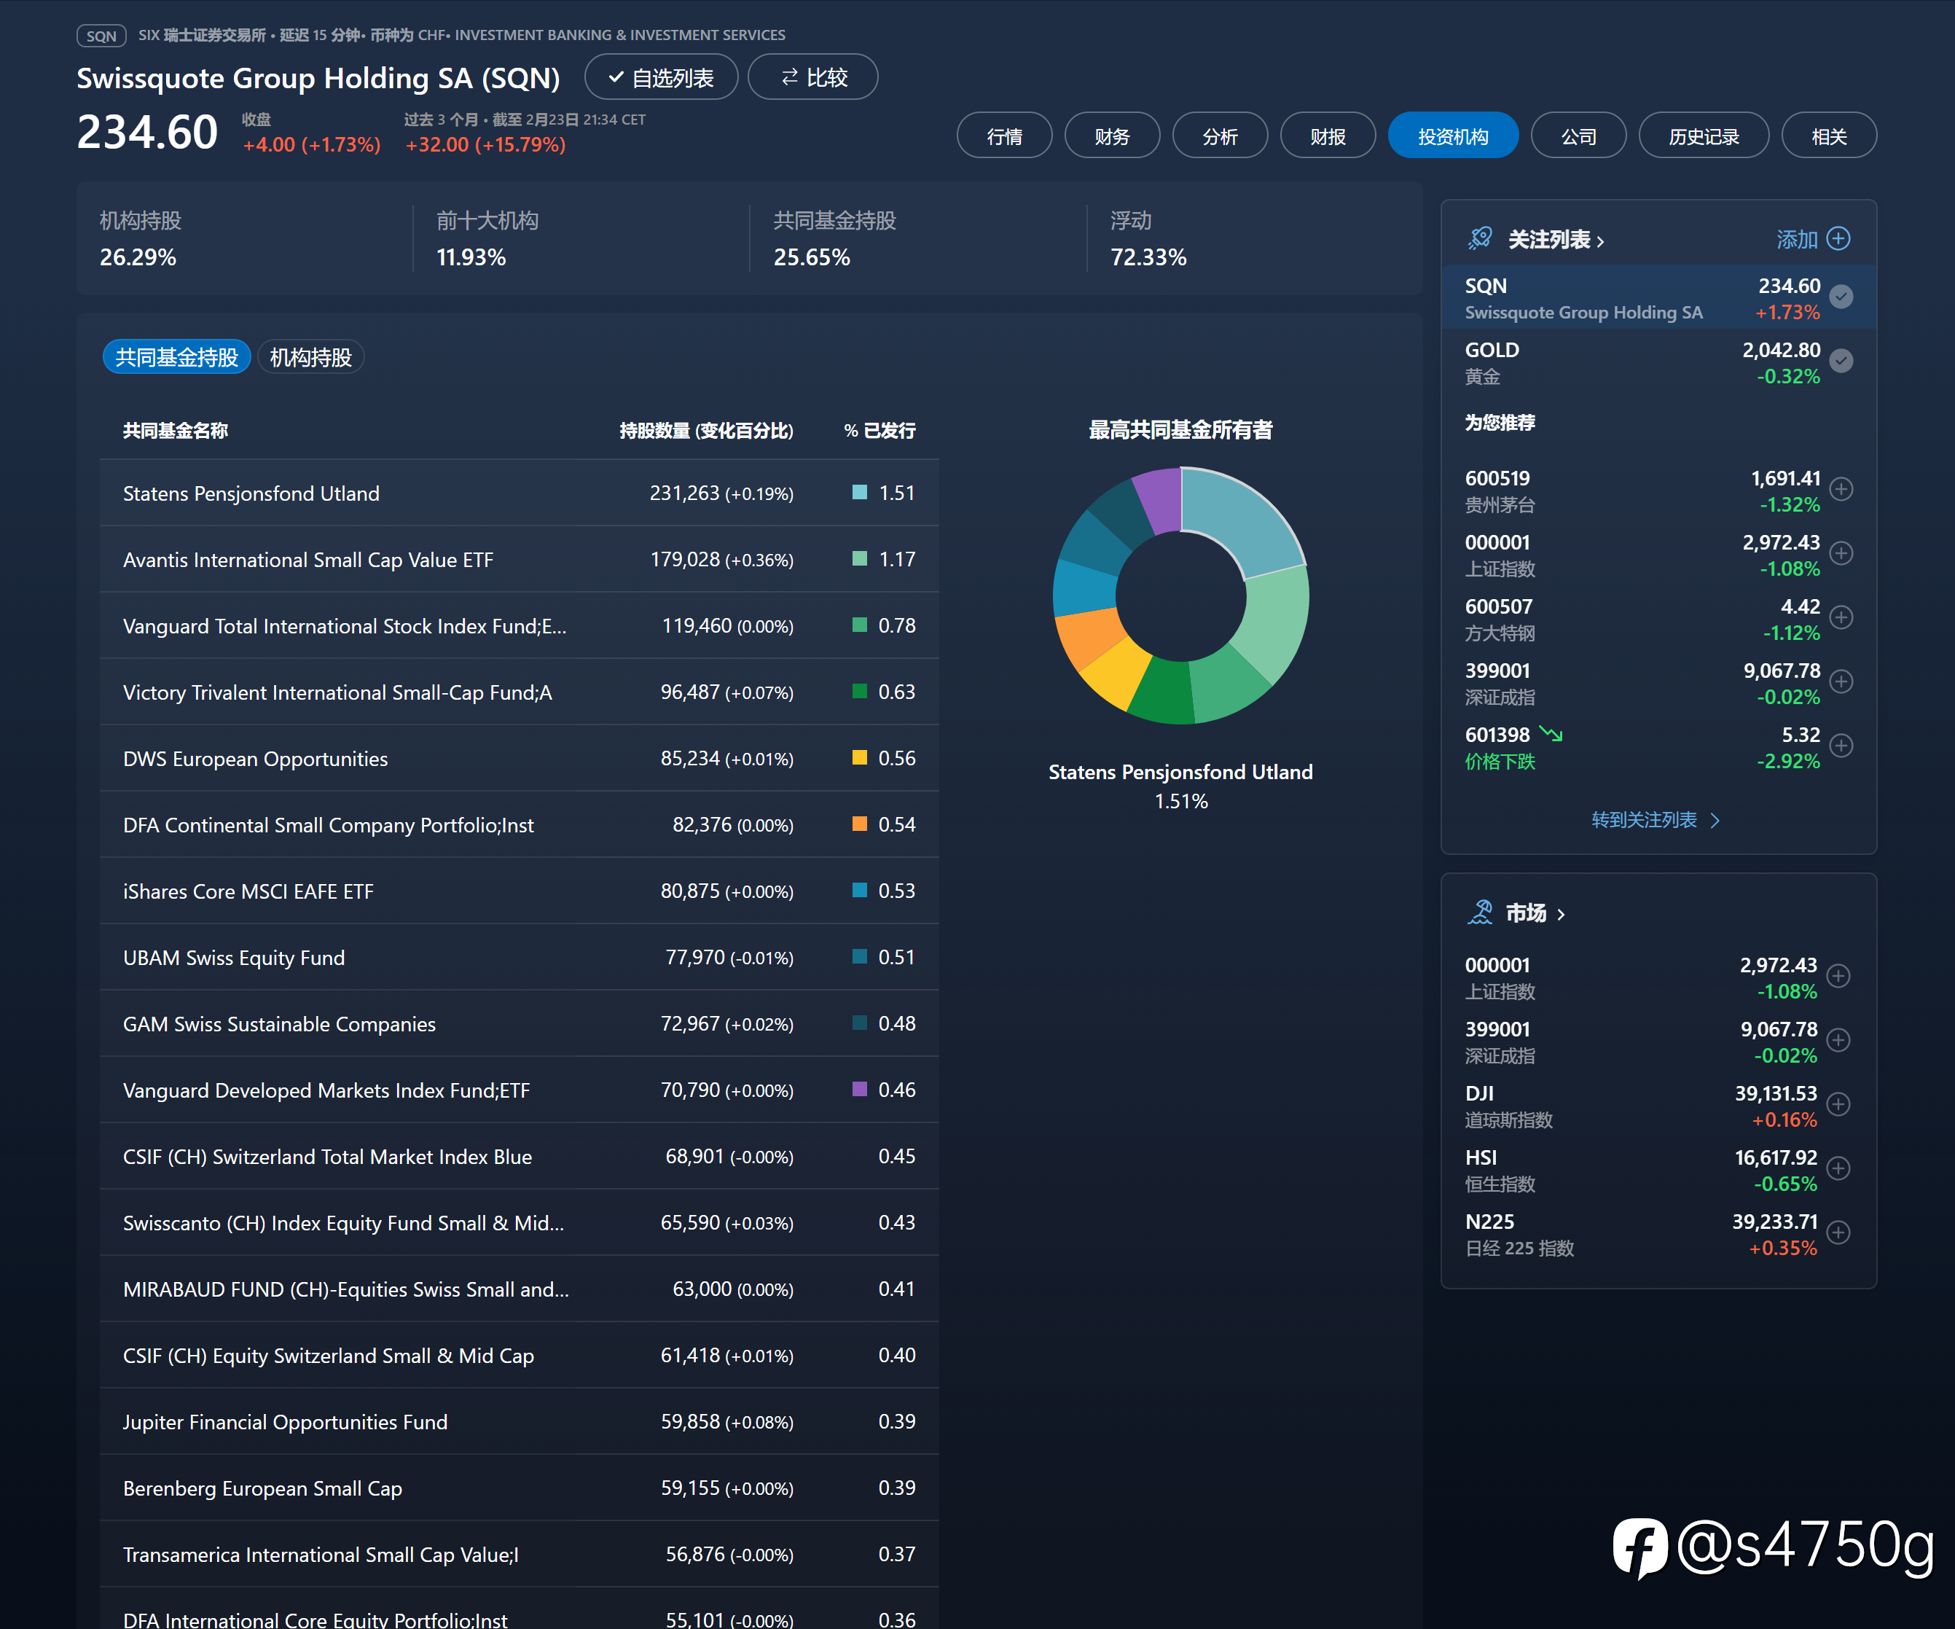
Task: Open the 财报 tab
Action: 1328,136
